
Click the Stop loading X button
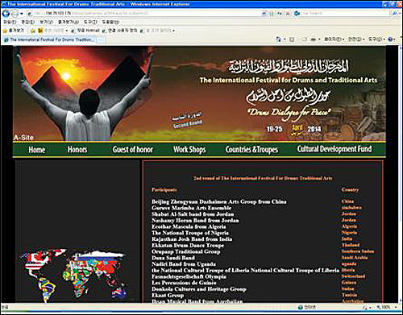pos(288,13)
